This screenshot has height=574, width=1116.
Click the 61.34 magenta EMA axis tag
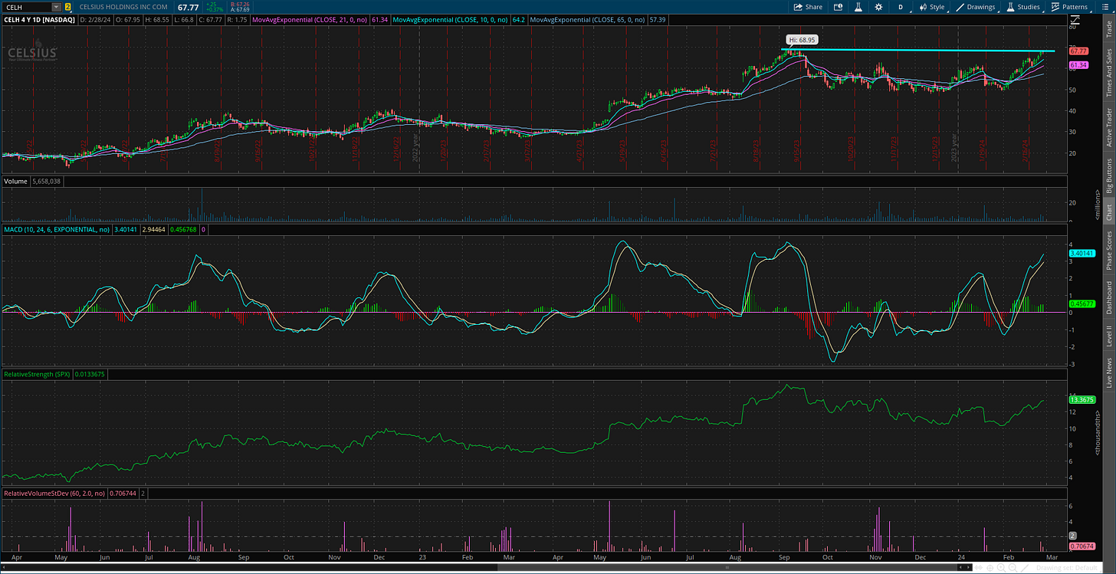point(1078,66)
